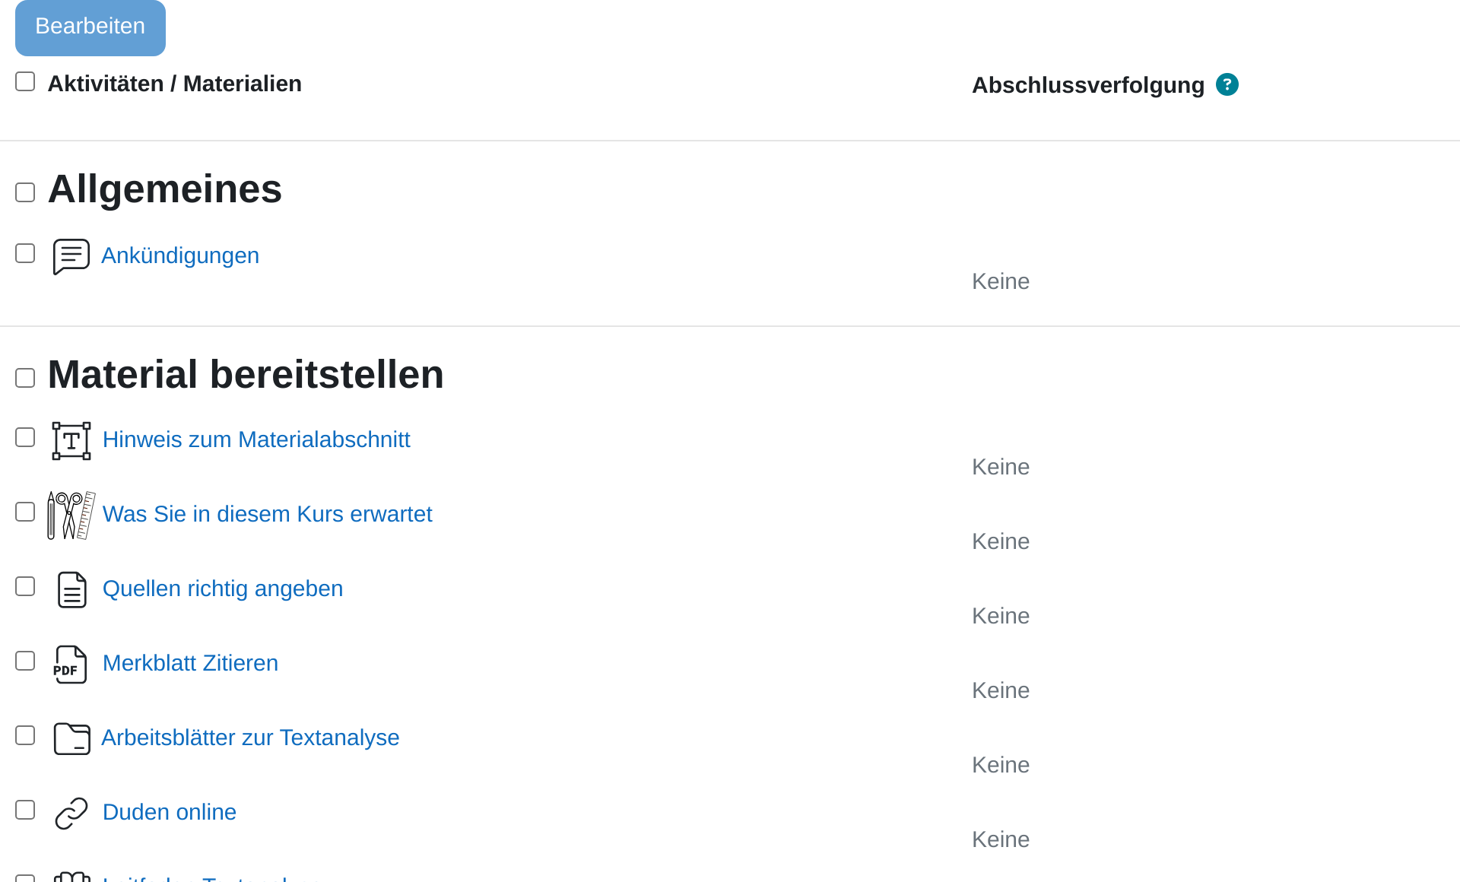Viewport: 1460px width, 882px height.
Task: Click the Material bereitstellen section heading
Action: tap(246, 375)
